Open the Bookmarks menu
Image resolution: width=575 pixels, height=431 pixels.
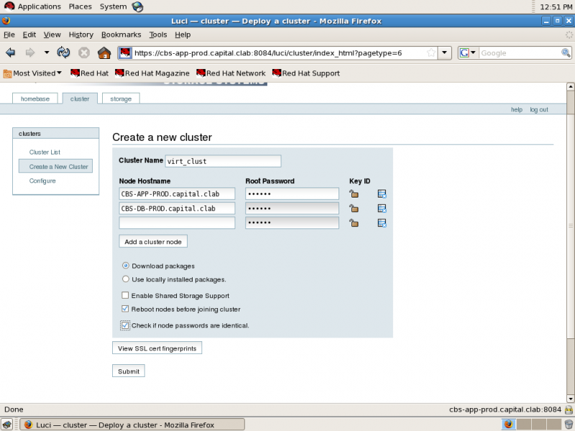[121, 34]
